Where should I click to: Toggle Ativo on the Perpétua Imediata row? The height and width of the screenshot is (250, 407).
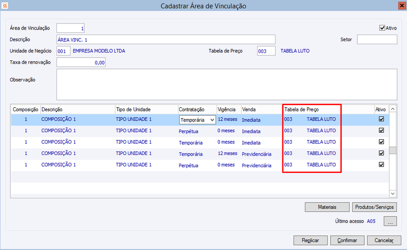point(381,131)
